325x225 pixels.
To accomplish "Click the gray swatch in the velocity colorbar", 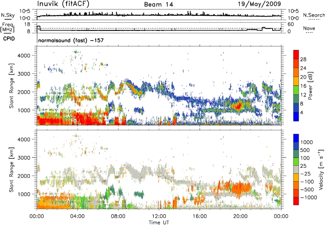I will (296, 170).
